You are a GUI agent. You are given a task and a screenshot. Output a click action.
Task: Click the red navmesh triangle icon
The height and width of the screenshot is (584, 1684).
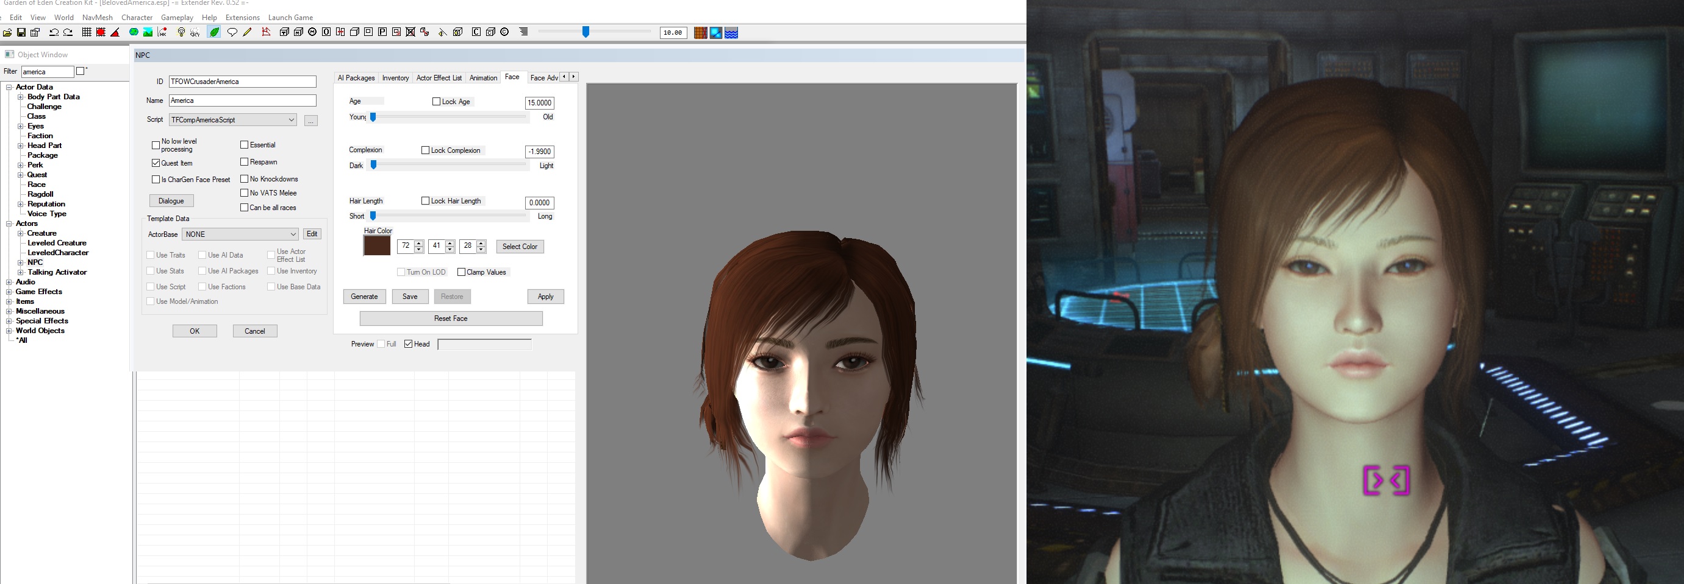click(x=266, y=33)
